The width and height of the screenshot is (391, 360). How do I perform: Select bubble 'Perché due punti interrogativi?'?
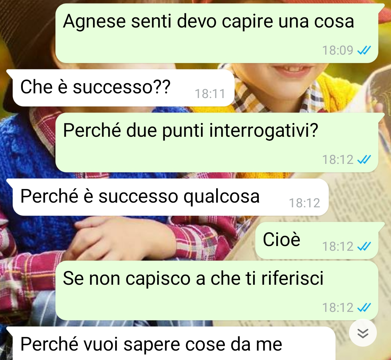[x=217, y=142]
